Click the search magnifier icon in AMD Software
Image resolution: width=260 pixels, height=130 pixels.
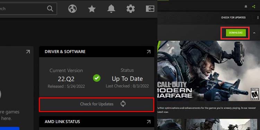(50, 8)
